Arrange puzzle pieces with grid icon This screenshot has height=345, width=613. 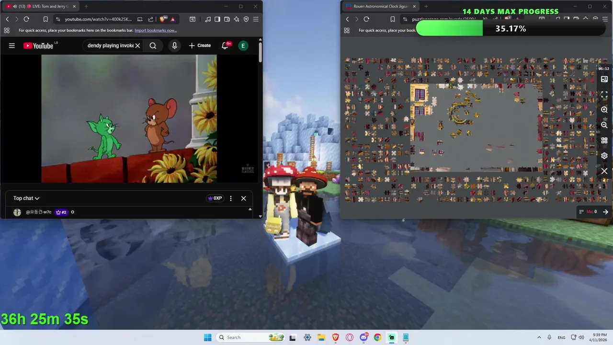(604, 140)
